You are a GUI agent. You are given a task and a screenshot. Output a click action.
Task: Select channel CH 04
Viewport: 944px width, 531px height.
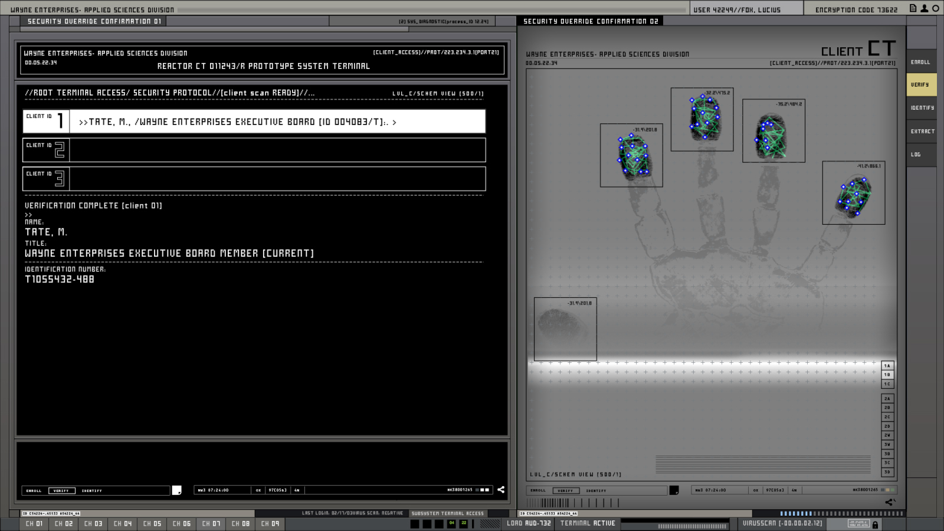(123, 524)
